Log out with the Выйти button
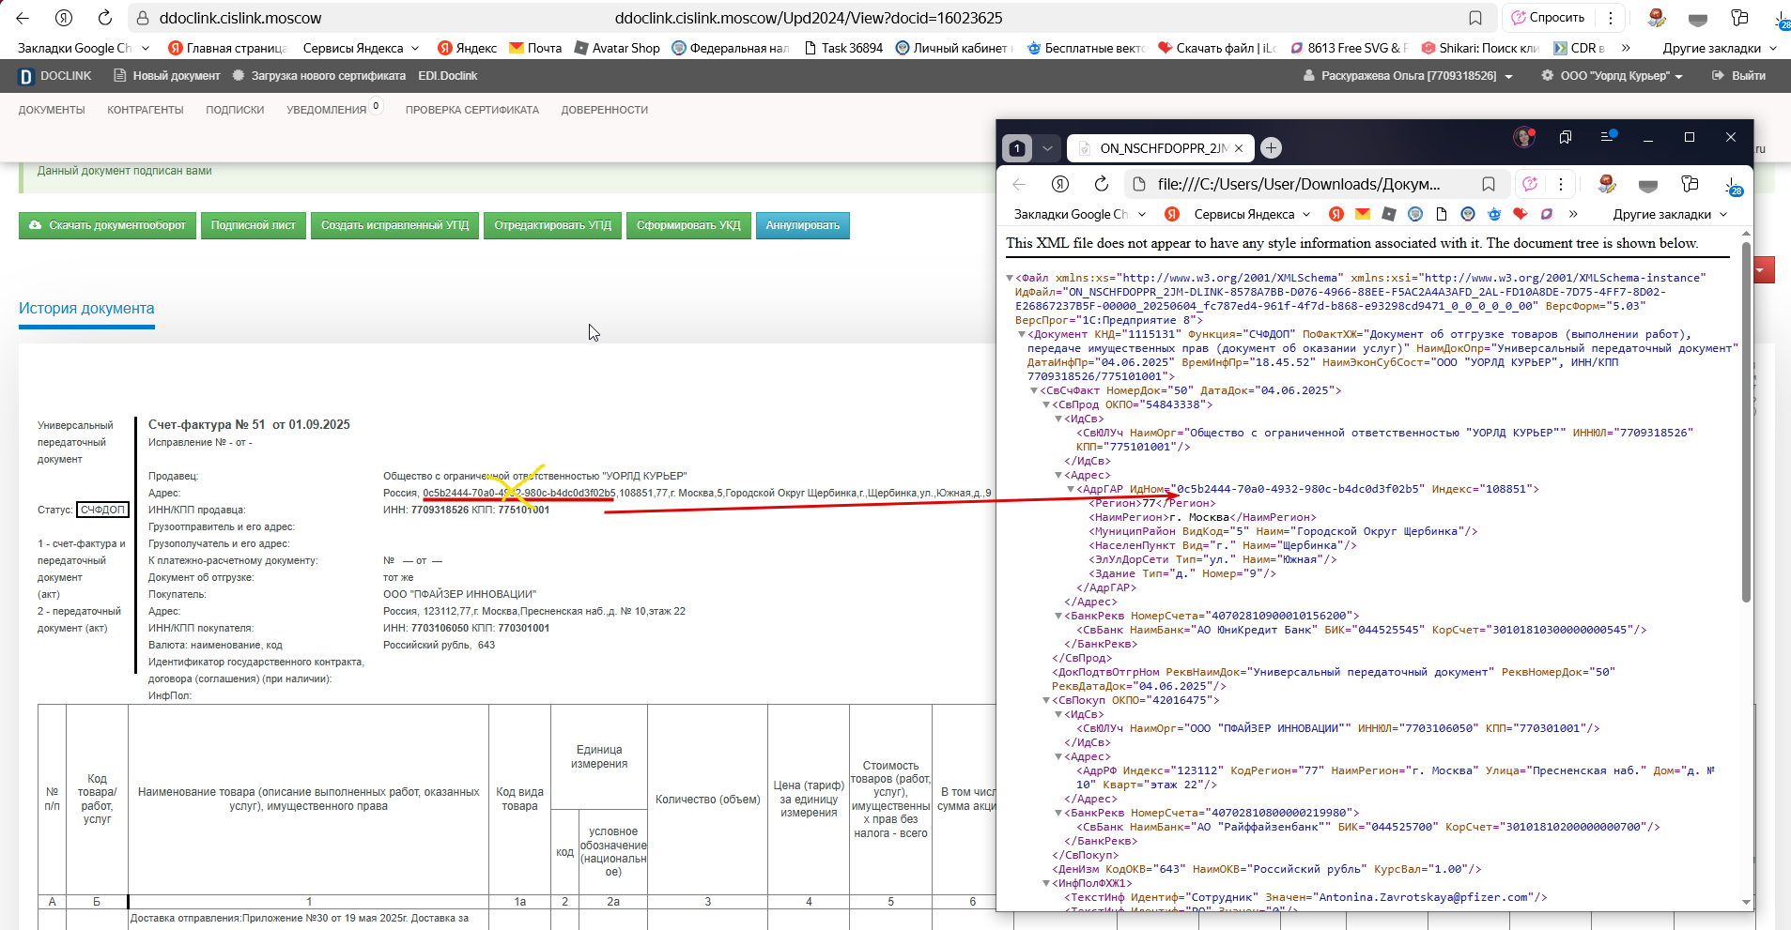 pos(1738,76)
